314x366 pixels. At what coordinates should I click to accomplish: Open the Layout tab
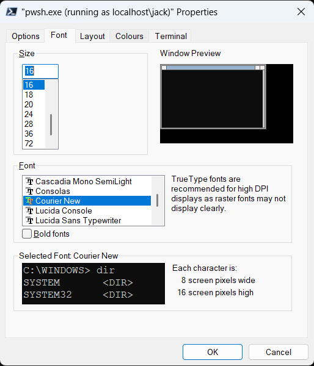92,36
